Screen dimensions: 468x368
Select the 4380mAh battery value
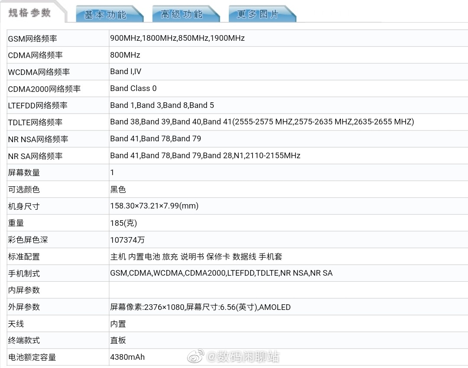tap(127, 357)
